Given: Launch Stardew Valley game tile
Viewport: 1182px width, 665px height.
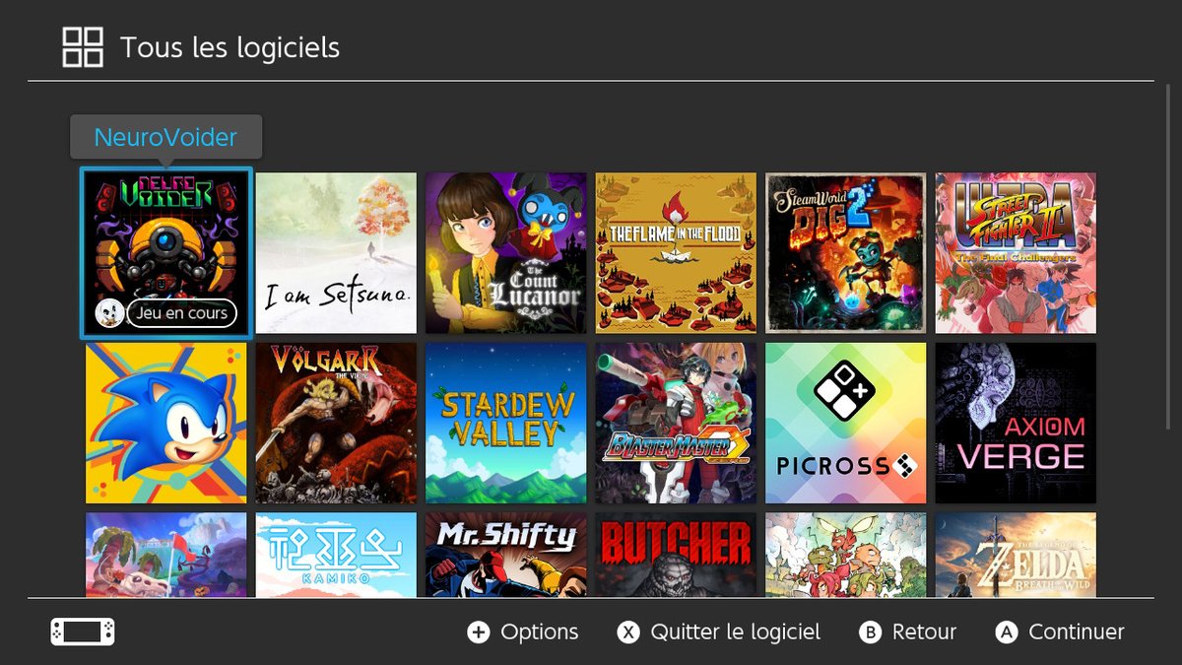Looking at the screenshot, I should 506,424.
